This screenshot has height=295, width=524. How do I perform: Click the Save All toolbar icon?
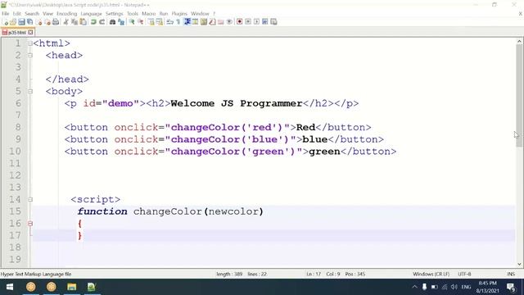click(30, 22)
